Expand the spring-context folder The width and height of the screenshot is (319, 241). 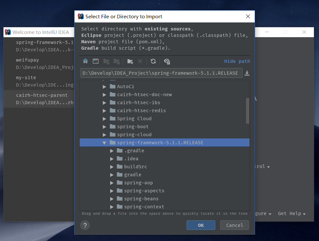(112, 207)
